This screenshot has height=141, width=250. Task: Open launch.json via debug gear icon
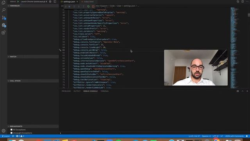[50, 2]
